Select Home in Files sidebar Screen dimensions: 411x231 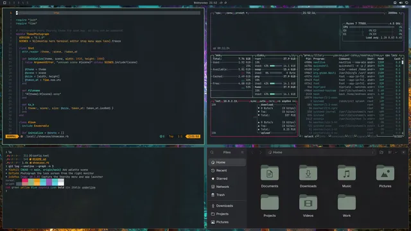click(227, 162)
